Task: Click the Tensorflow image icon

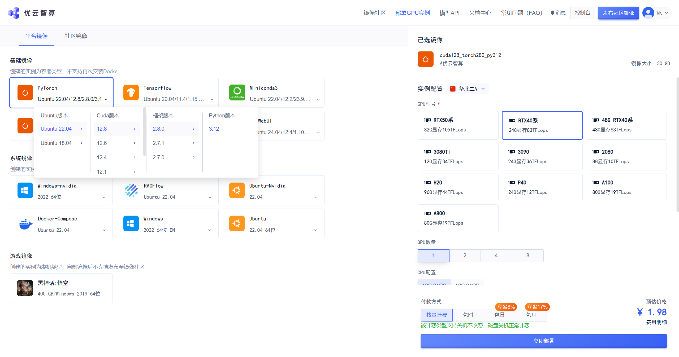Action: [131, 92]
